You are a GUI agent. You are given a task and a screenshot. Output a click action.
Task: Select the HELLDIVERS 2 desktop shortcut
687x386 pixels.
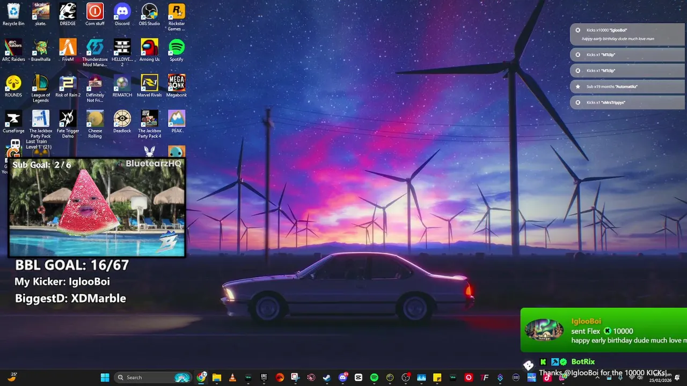[x=122, y=53]
